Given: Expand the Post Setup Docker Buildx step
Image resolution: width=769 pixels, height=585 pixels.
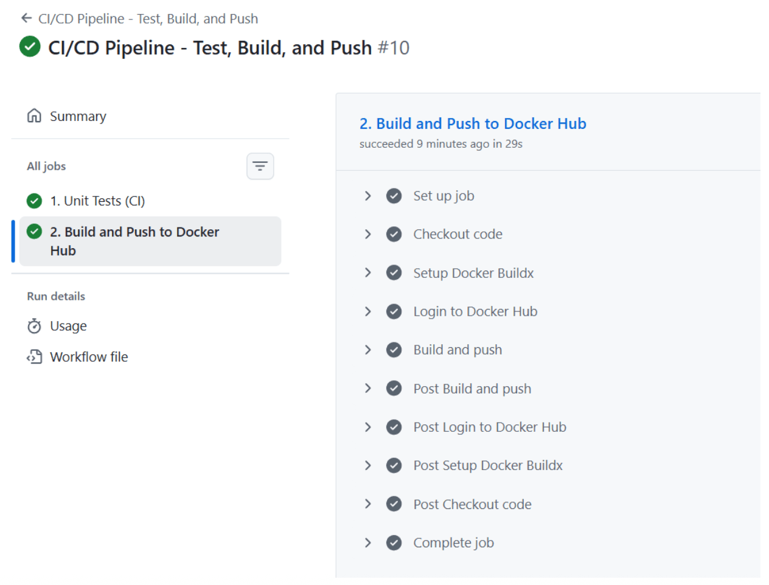Looking at the screenshot, I should pos(367,465).
